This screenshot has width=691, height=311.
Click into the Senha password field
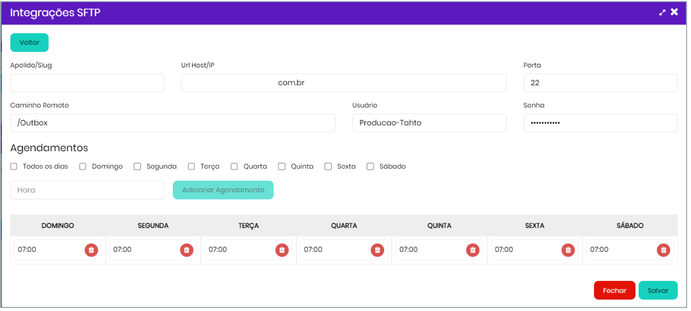point(600,123)
